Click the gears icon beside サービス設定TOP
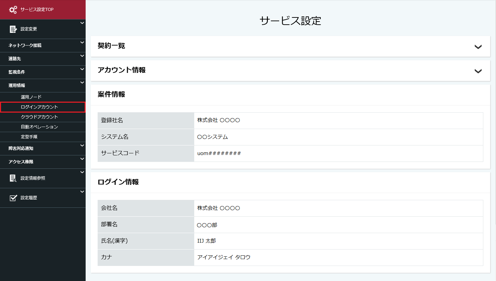Screen dimensions: 496x281 click(x=13, y=10)
